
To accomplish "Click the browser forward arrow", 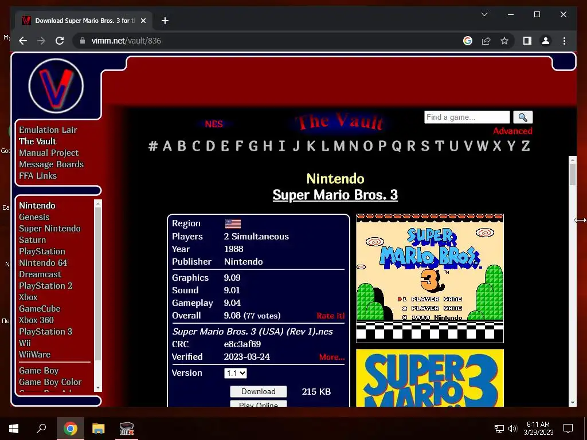I will [x=41, y=41].
